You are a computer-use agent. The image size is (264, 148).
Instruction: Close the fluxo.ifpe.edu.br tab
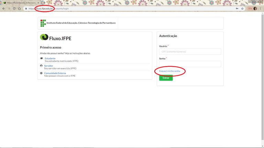[38, 3]
